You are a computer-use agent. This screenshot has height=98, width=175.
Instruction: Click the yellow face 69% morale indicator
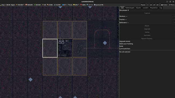tap(76, 5)
